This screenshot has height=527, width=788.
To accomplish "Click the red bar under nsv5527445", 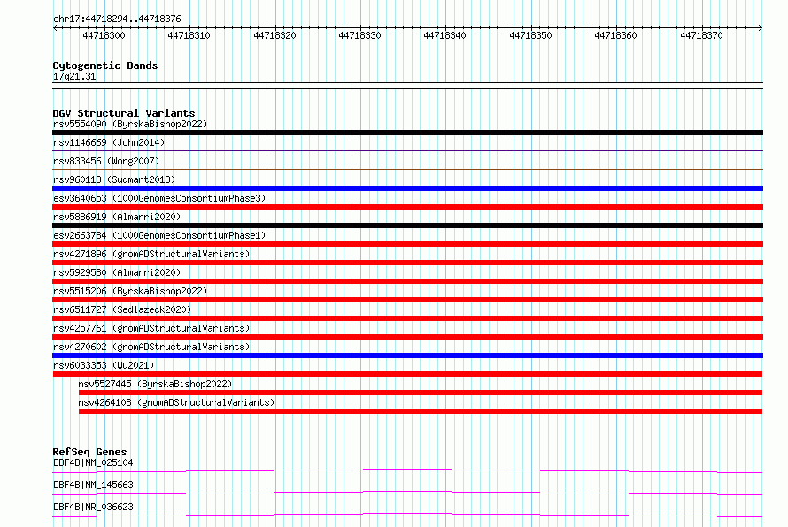I will pos(421,393).
